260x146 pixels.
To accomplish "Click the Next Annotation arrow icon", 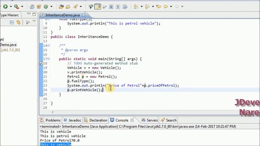I will click(x=135, y=6).
